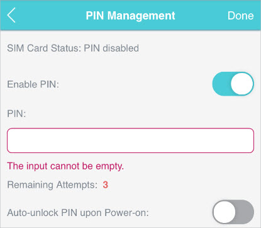
Task: Turn off the Enable PIN switch
Action: [x=233, y=84]
